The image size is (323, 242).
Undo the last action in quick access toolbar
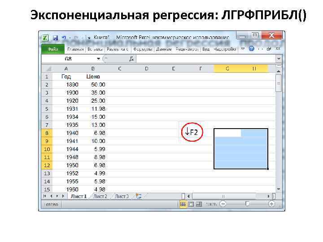click(x=64, y=38)
